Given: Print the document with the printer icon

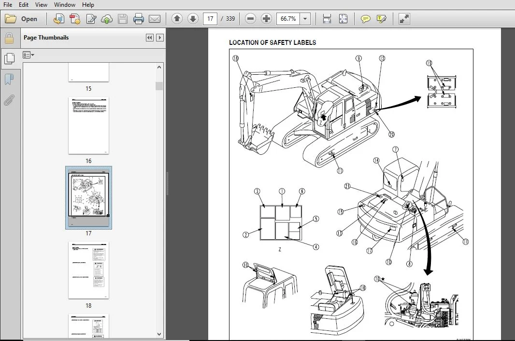Looking at the screenshot, I should (x=138, y=19).
